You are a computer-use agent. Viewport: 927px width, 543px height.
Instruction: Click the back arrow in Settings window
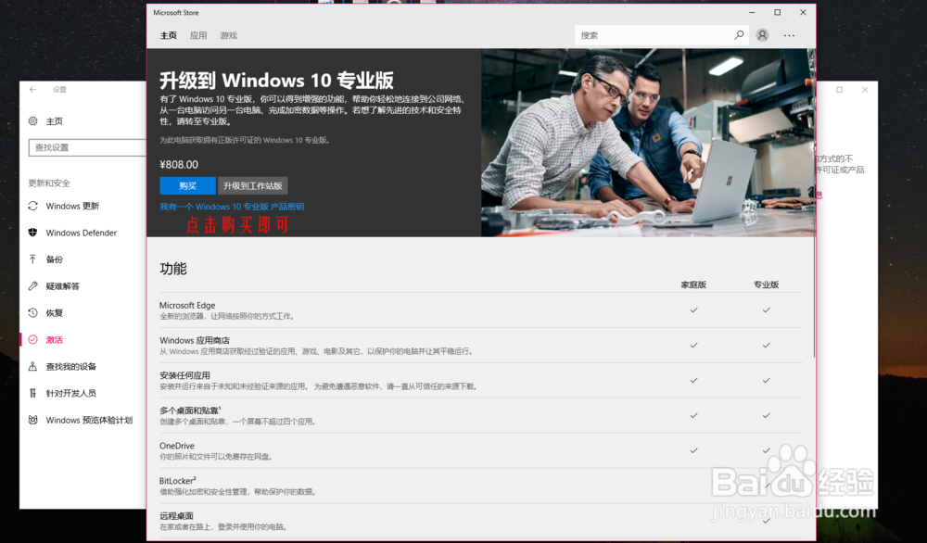click(33, 89)
